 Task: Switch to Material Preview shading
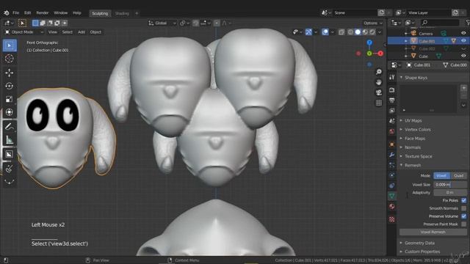pos(365,32)
